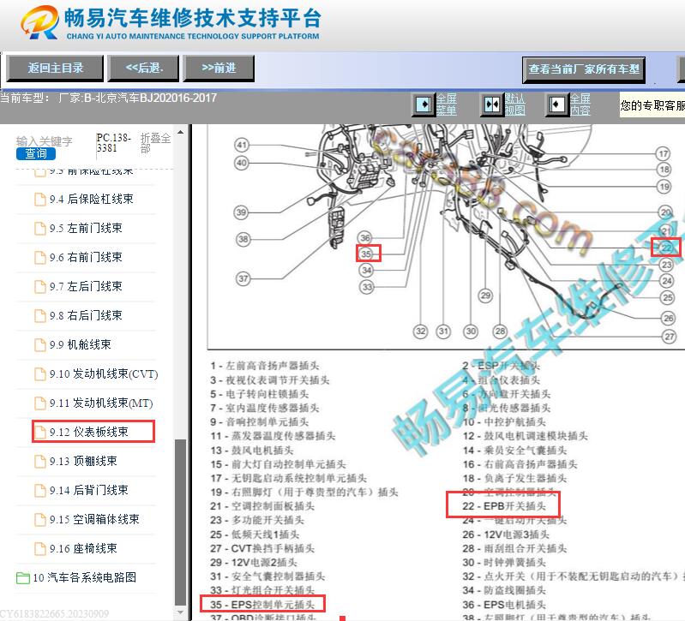Image resolution: width=685 pixels, height=621 pixels.
Task: Select 9.12 仪表板线束 tree item
Action: [x=88, y=432]
